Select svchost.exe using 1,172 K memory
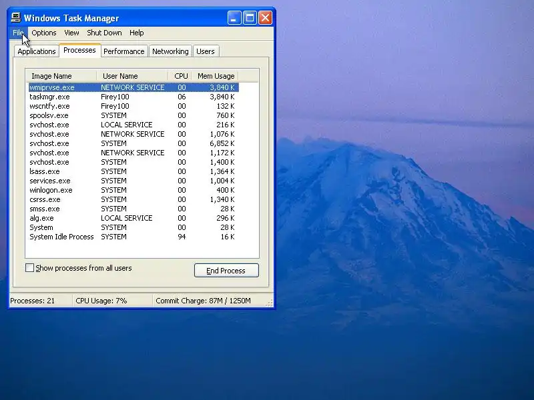The height and width of the screenshot is (400, 534). (133, 153)
